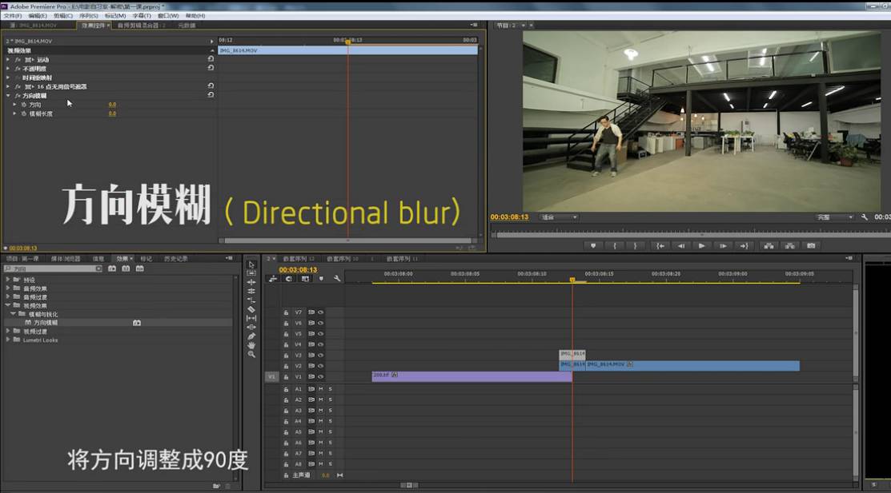891x493 pixels.
Task: Select the Pen tool in the tools panel
Action: click(251, 336)
